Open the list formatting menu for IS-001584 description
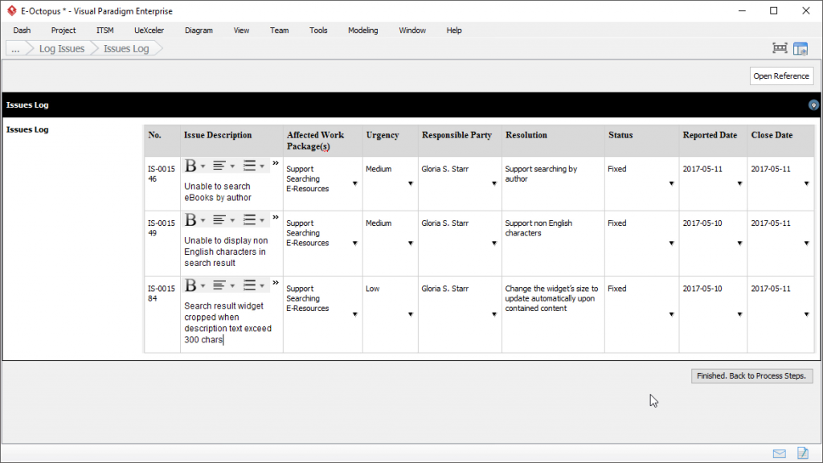Image resolution: width=823 pixels, height=463 pixels. [254, 285]
